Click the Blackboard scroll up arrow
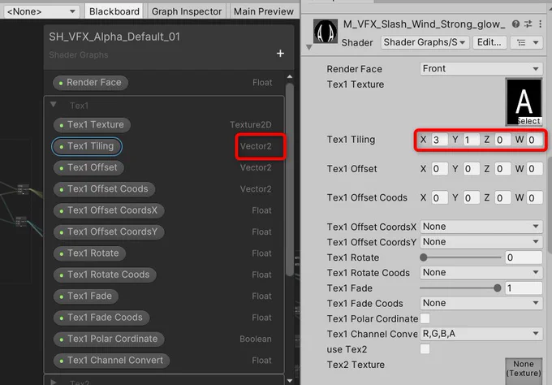Screen dimensions: 552x385 (290, 76)
